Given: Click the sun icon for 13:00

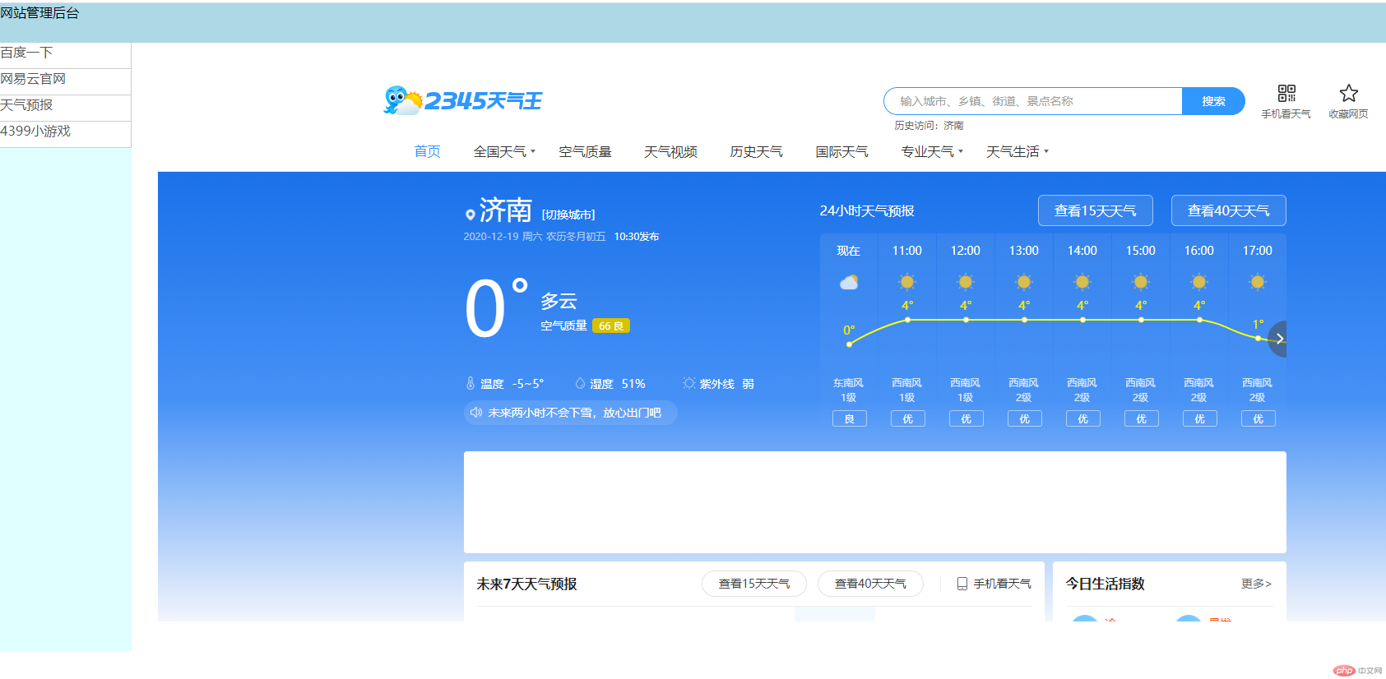Looking at the screenshot, I should point(1024,282).
